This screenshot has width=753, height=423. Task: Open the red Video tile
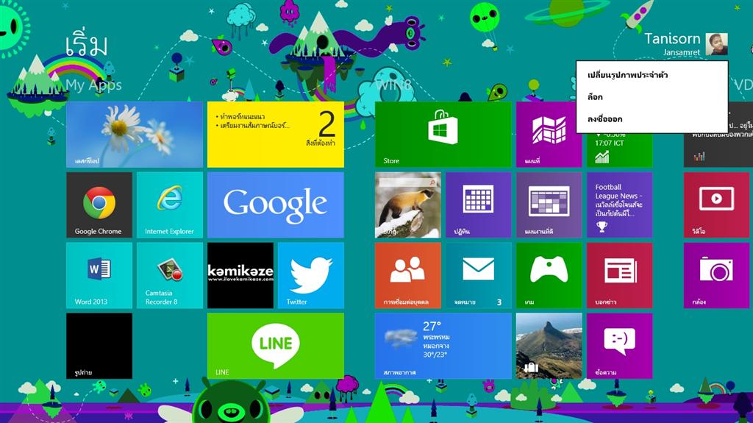pyautogui.click(x=716, y=205)
